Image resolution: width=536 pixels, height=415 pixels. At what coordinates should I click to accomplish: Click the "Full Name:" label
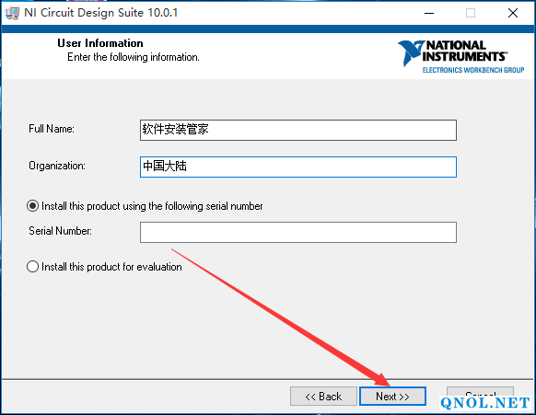point(52,129)
